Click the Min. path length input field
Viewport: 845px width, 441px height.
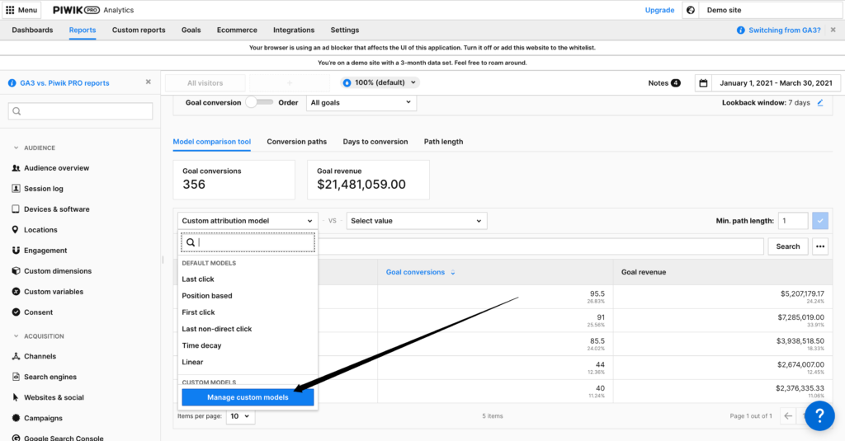point(792,221)
